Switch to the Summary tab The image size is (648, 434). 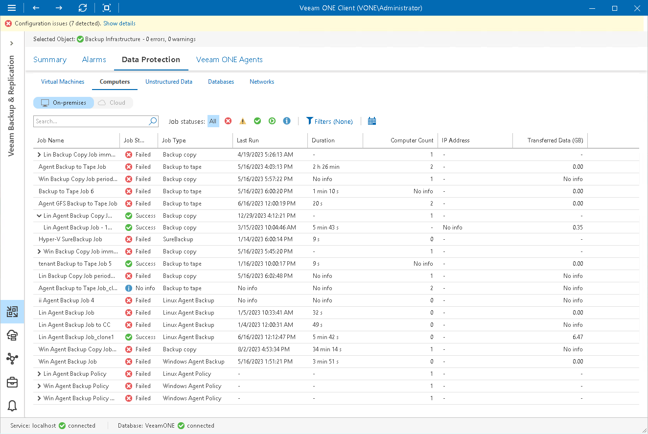coord(50,60)
